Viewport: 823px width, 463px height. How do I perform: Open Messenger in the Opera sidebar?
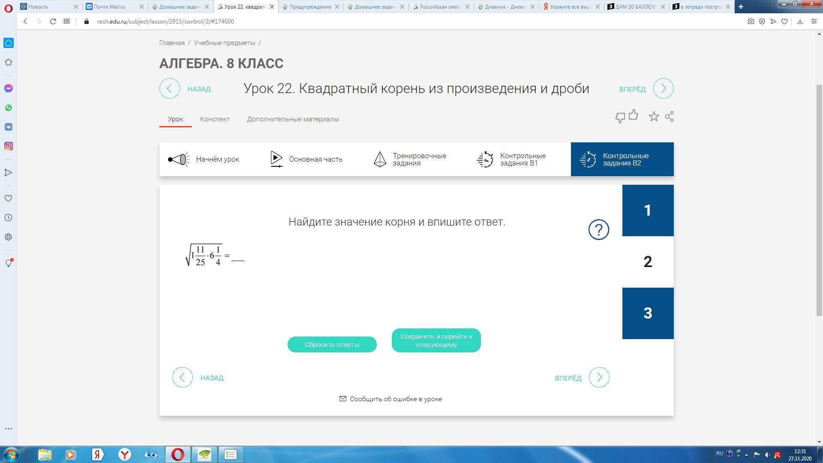click(x=9, y=88)
